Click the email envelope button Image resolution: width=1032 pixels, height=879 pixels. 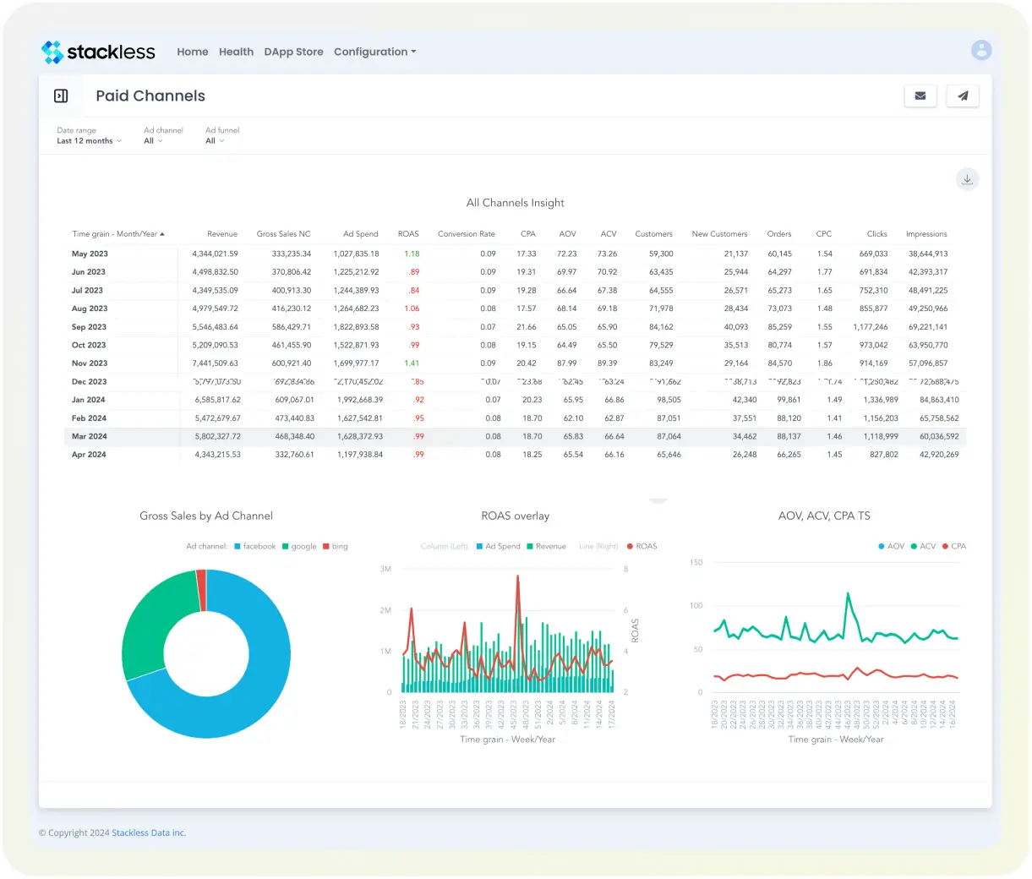[x=920, y=96]
